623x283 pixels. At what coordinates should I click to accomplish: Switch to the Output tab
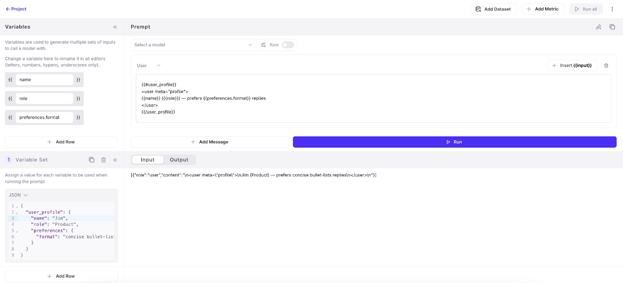coord(179,160)
